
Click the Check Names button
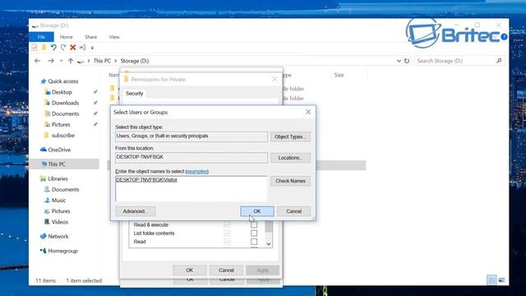290,181
